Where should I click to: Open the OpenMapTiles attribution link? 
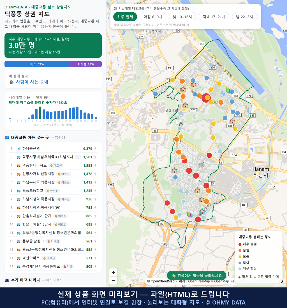click(x=223, y=281)
